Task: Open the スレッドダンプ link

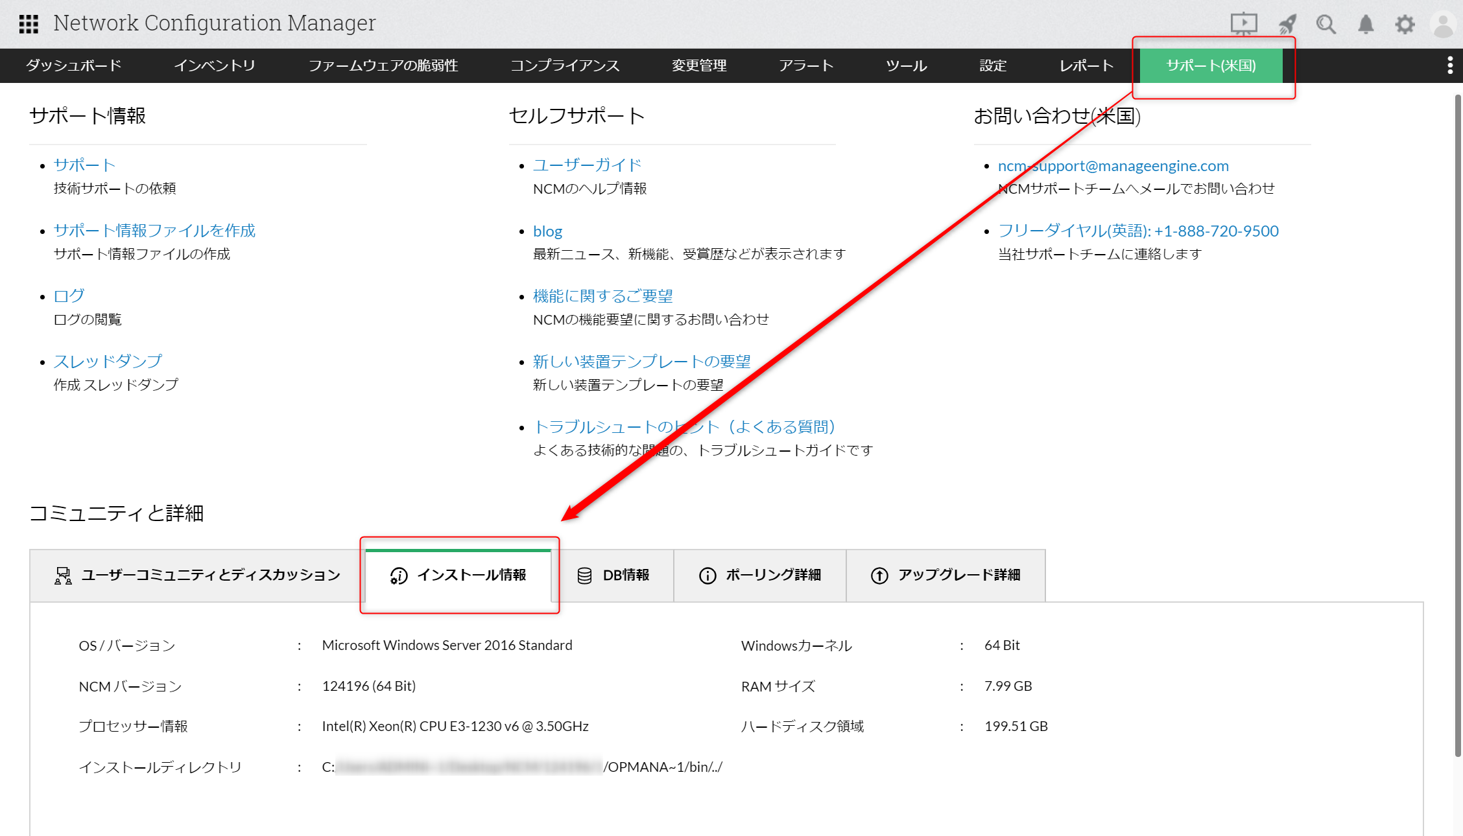Action: pyautogui.click(x=108, y=362)
